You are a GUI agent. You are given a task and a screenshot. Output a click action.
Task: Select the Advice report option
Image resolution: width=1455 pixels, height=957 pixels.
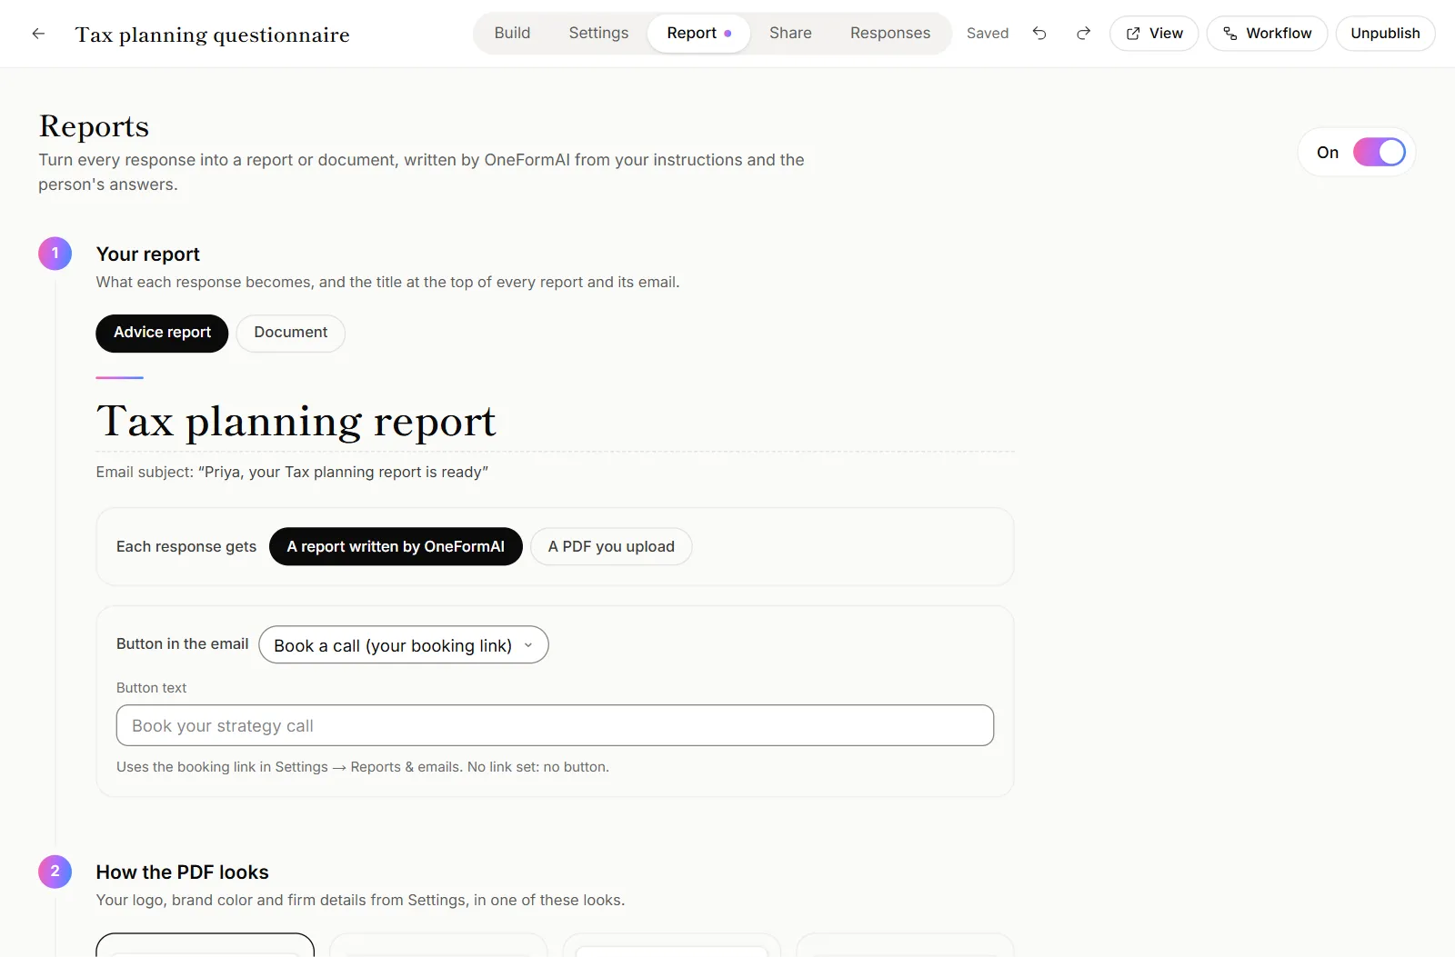coord(162,333)
